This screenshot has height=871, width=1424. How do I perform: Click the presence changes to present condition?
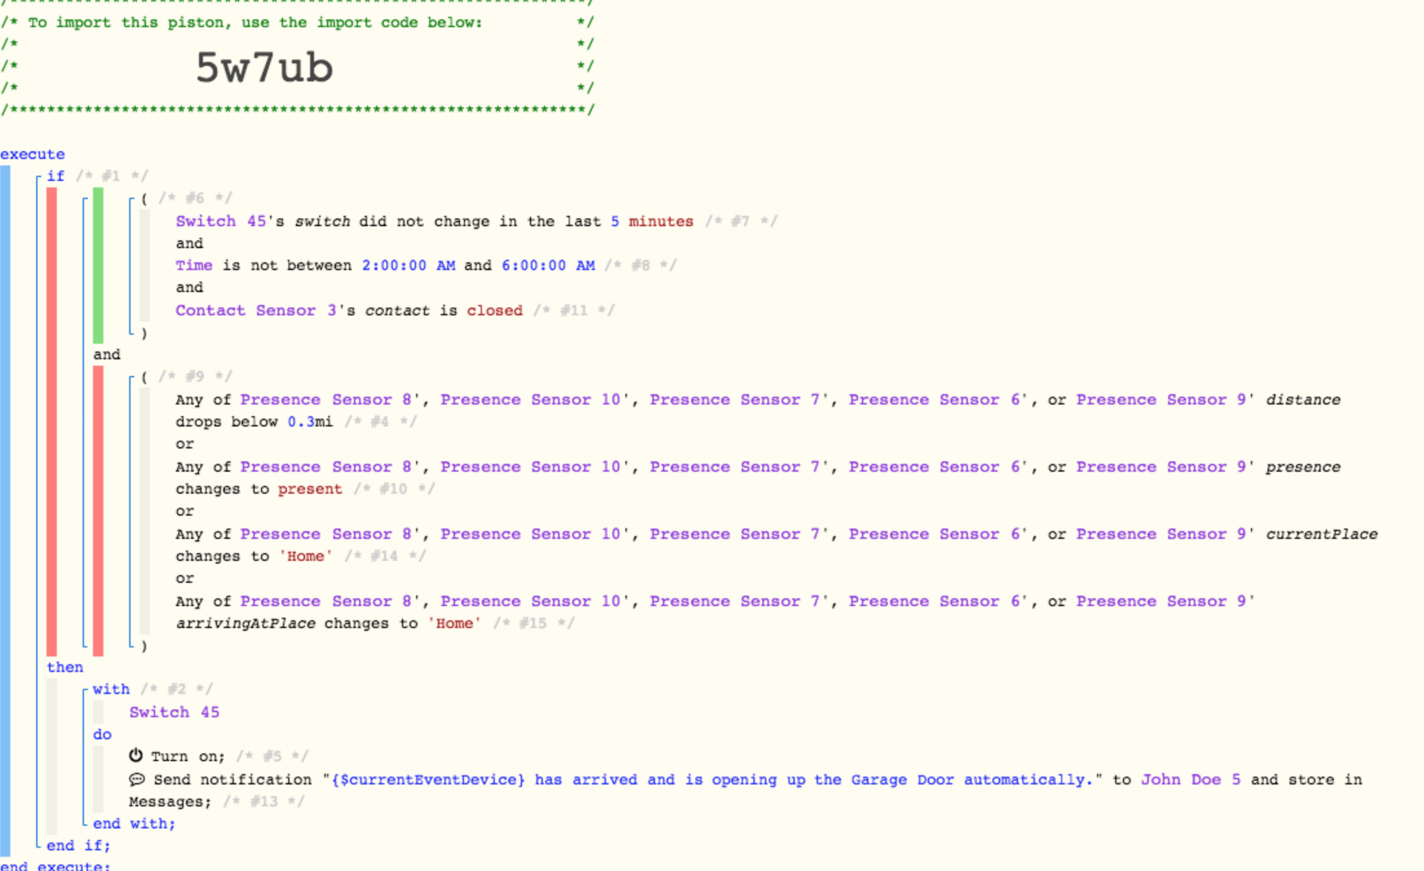pyautogui.click(x=757, y=477)
